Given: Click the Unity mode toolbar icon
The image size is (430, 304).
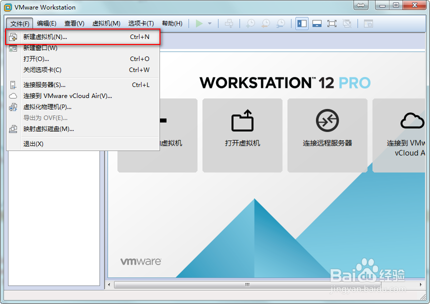Looking at the screenshot, I should point(347,23).
